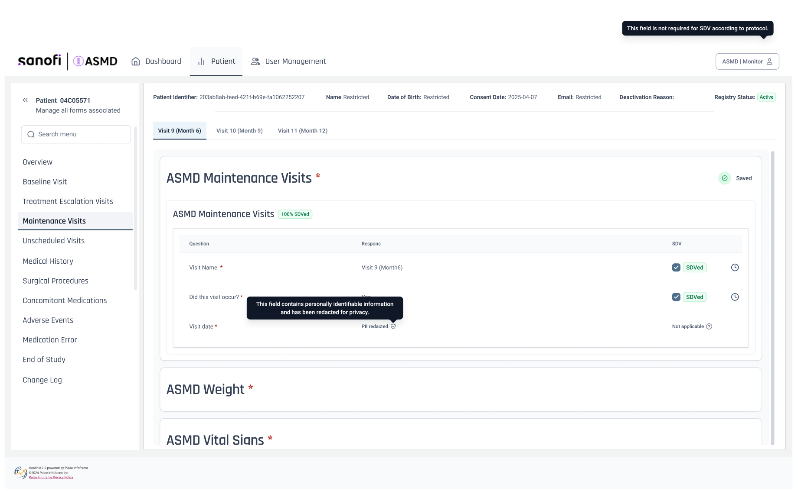Expand the ASMD Weight section
This screenshot has width=798, height=491.
[x=461, y=390]
